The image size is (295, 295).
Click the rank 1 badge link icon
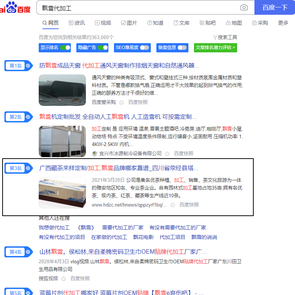click(x=28, y=66)
